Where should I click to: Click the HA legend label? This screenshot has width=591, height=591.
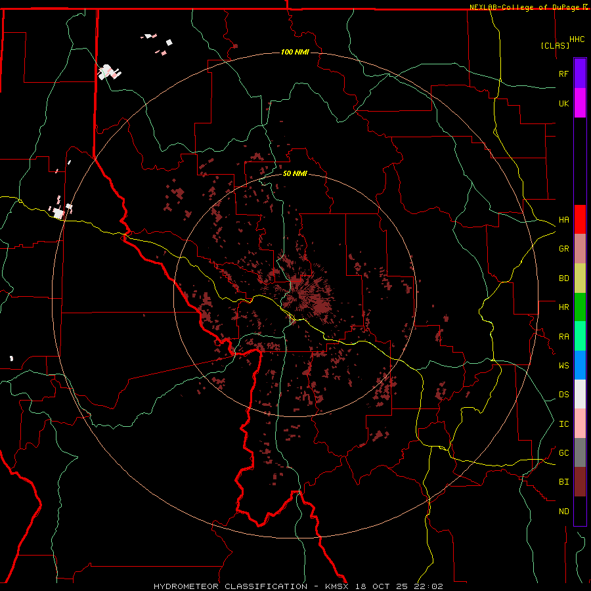pyautogui.click(x=564, y=220)
